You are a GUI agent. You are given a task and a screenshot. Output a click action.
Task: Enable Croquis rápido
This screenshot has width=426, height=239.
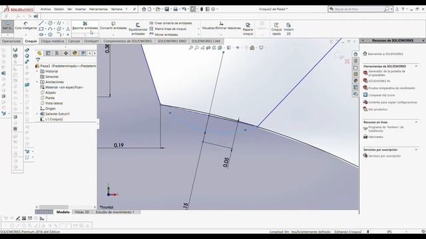coord(276,29)
